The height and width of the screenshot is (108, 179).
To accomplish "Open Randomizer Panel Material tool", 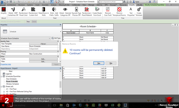I will pos(87,11).
